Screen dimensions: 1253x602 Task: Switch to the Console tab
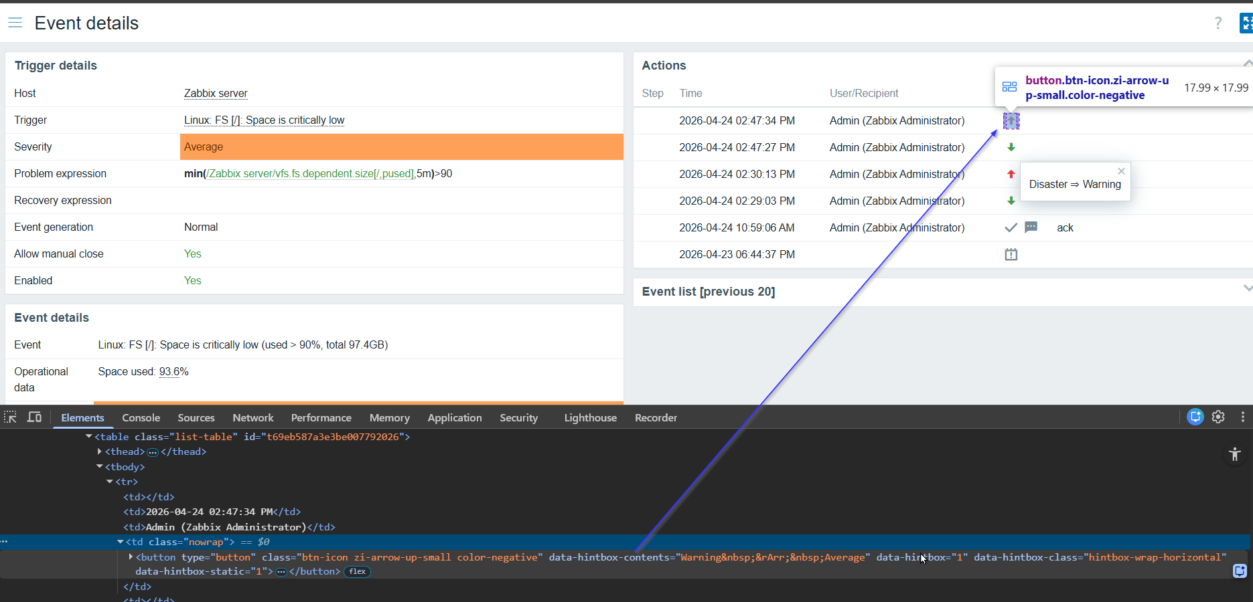pyautogui.click(x=141, y=417)
